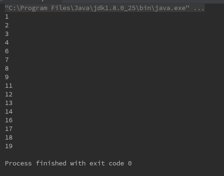Screen dimensions: 224x176
Task: Select the output line showing 1
Action: 7,17
